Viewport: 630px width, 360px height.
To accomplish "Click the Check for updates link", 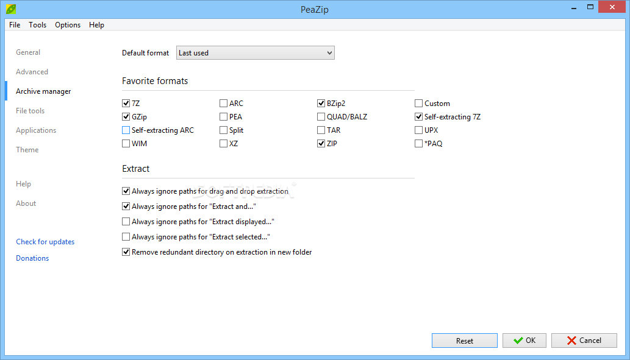I will point(45,242).
